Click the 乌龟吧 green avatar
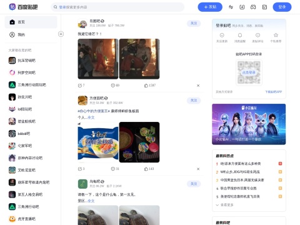This screenshot has height=225, width=300. click(x=82, y=184)
